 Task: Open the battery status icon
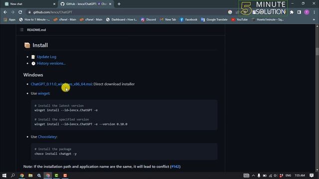point(265,176)
